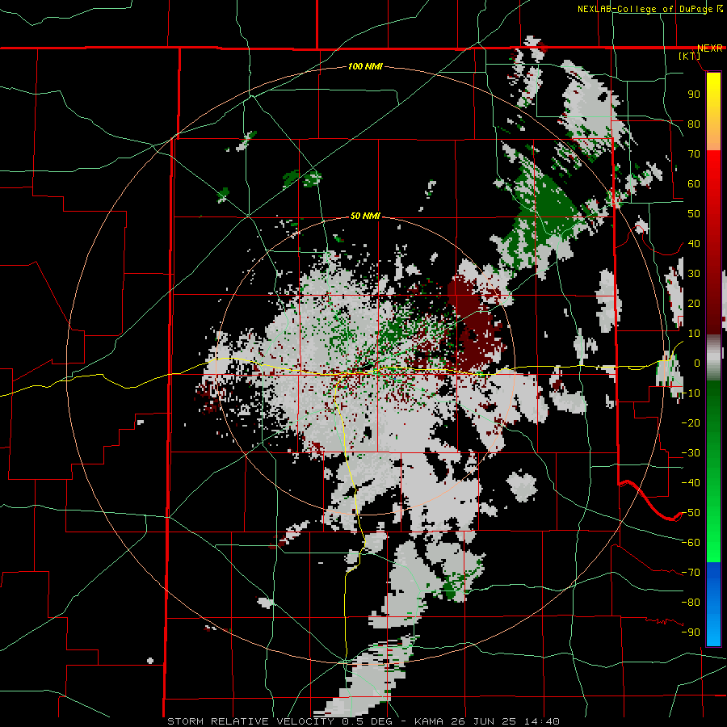
Task: Click the -70 value on velocity scale
Action: point(691,573)
